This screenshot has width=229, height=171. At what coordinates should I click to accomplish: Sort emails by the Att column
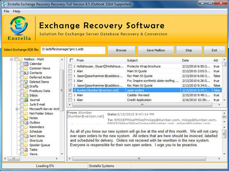pos(217,60)
